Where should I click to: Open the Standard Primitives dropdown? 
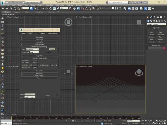[156, 24]
